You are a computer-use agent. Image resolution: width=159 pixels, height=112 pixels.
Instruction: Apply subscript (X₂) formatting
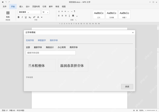pos(30,17)
